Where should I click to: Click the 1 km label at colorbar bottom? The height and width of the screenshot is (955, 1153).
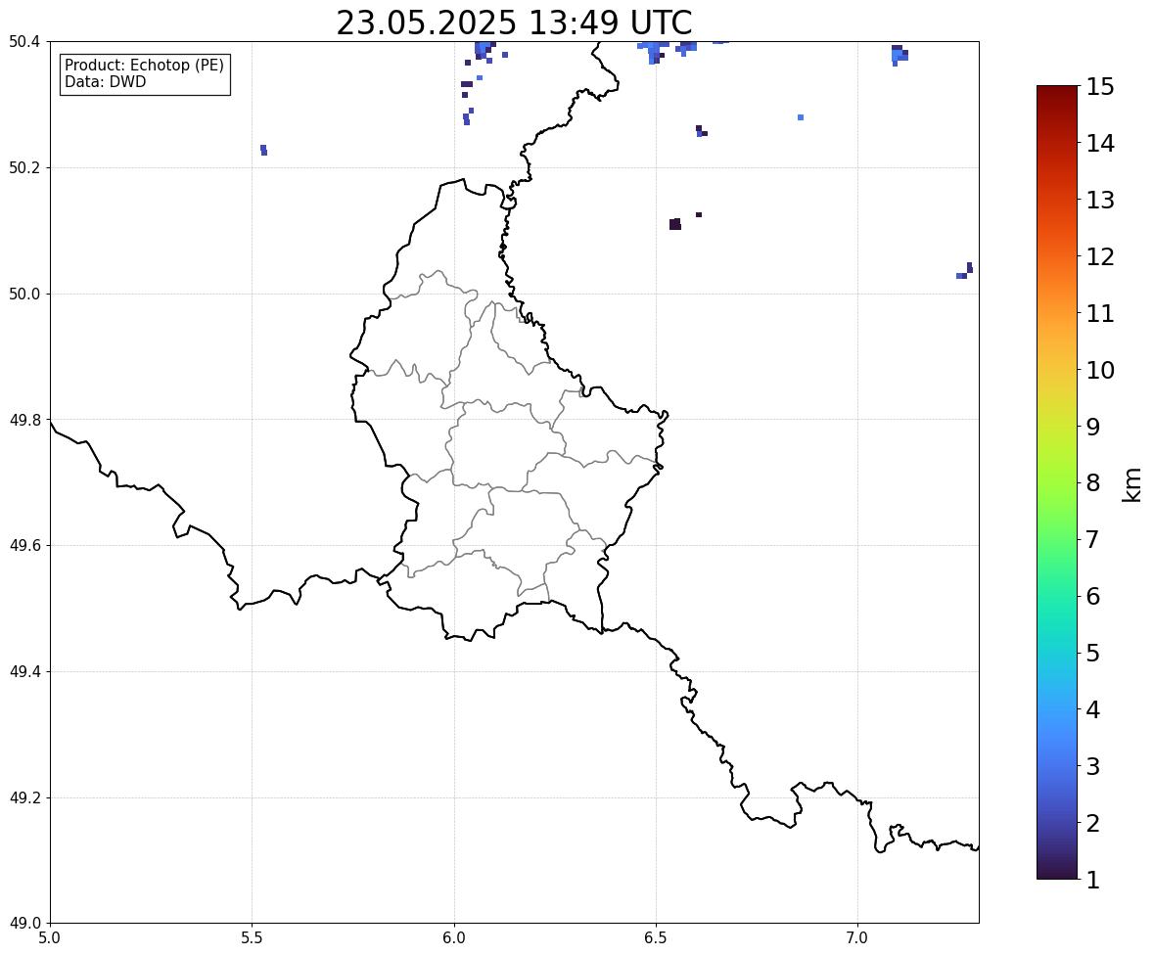click(x=1093, y=880)
